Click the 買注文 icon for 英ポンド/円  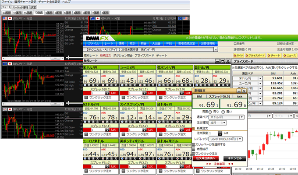(178, 85)
